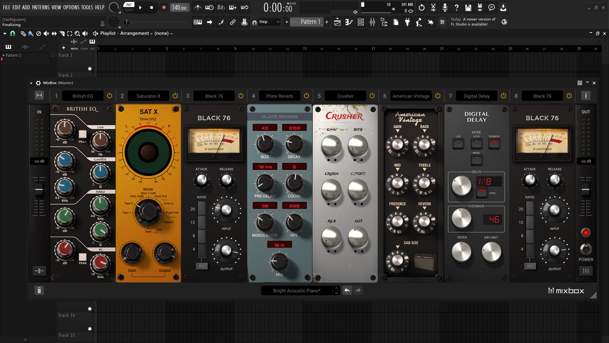The width and height of the screenshot is (609, 343).
Task: Open MixBox settings gear icon
Action: tap(38, 83)
